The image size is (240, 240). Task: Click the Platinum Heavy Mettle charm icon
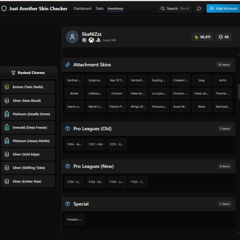point(7,141)
